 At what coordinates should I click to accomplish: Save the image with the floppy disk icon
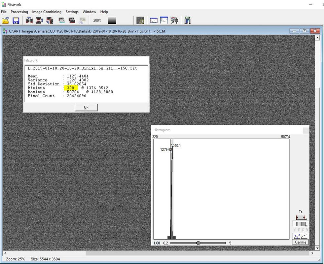(x=16, y=20)
